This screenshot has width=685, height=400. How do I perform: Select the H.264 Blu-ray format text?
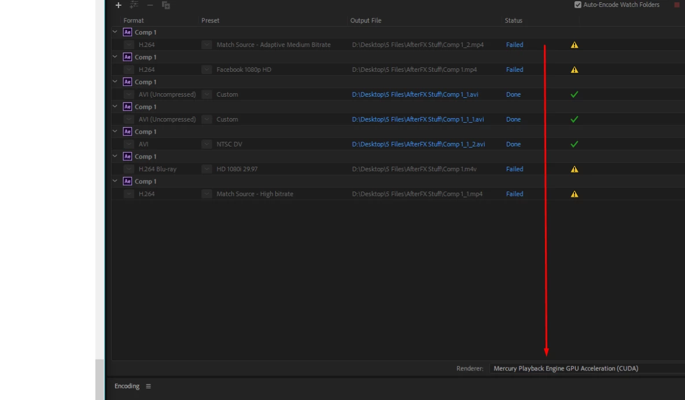coord(158,169)
